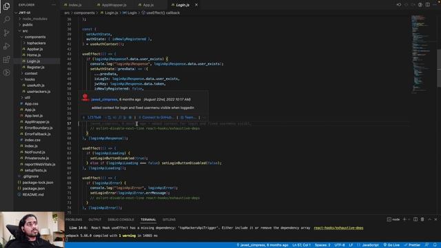
Task: Click the sixth activity bar icon below Extensions
Action: [x=6, y=72]
